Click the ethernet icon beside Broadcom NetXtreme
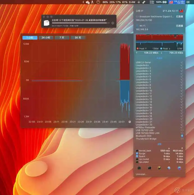 tap(137, 17)
